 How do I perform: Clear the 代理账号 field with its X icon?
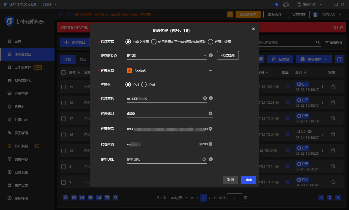210,129
